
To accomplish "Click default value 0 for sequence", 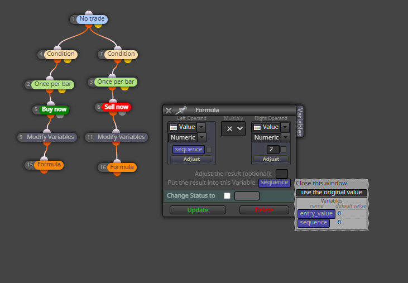I will [x=339, y=222].
